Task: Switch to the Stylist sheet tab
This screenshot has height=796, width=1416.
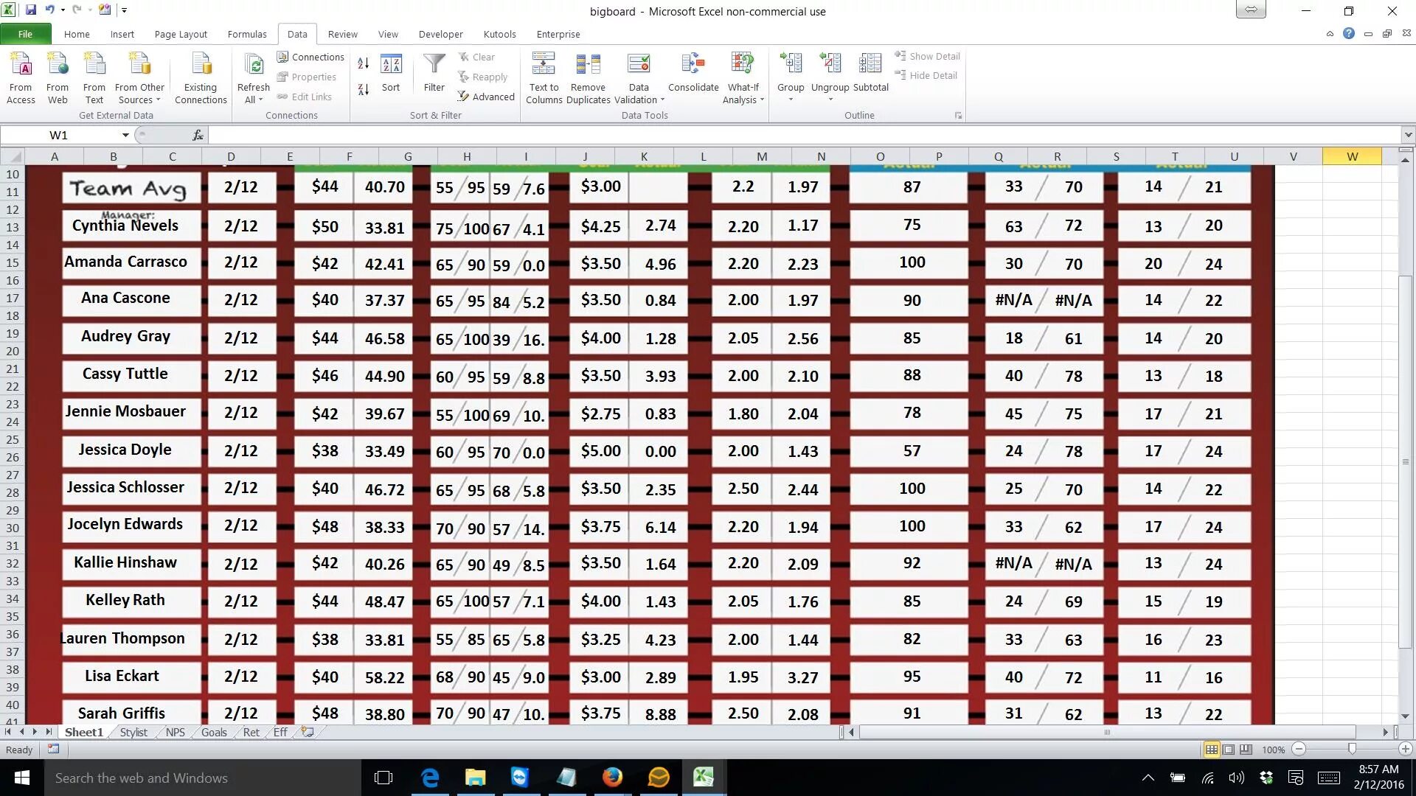Action: point(133,732)
